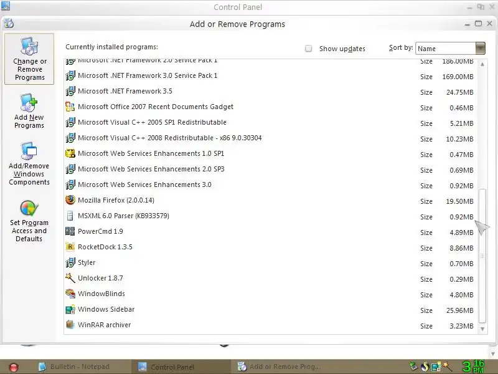The height and width of the screenshot is (374, 498).
Task: Open Add/Remove Windows Components
Action: (29, 164)
